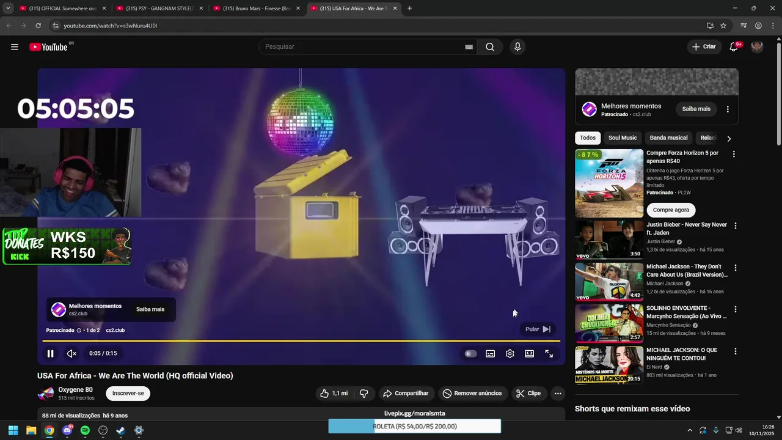Image resolution: width=782 pixels, height=440 pixels.
Task: Create a clip with Clipe button
Action: pos(528,394)
